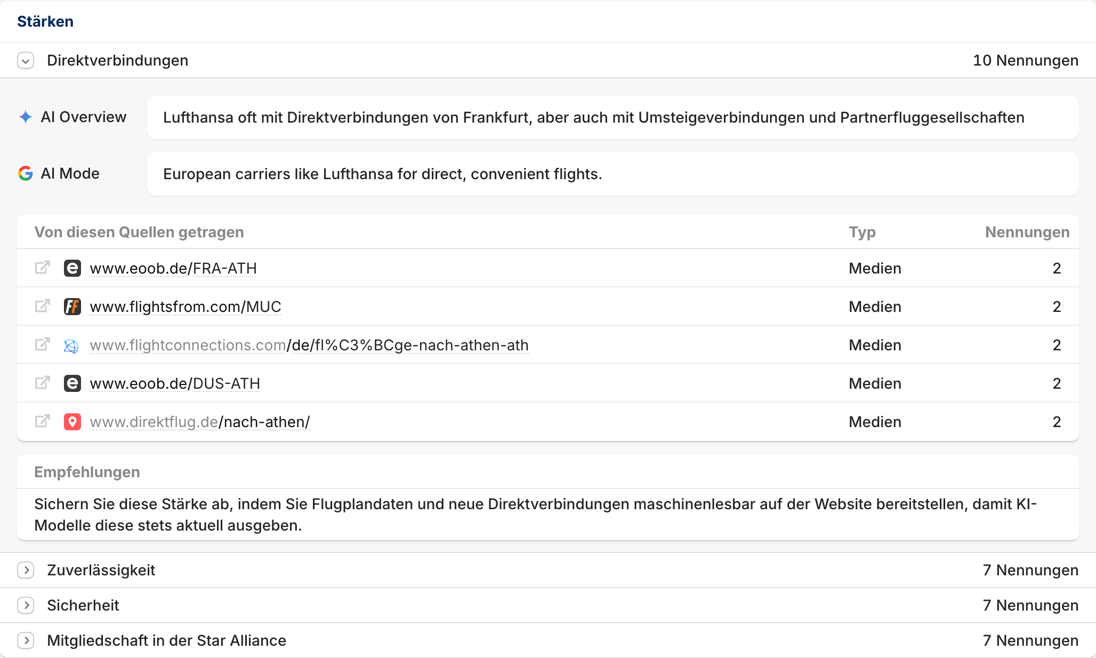
Task: Open external link icon for www.flightsfrom.com/MUC
Action: click(43, 306)
